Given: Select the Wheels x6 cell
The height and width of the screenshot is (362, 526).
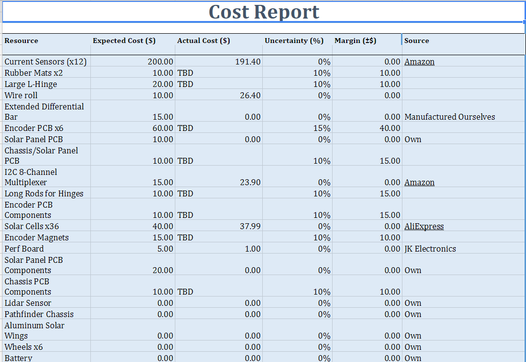Looking at the screenshot, I should click(x=46, y=347).
